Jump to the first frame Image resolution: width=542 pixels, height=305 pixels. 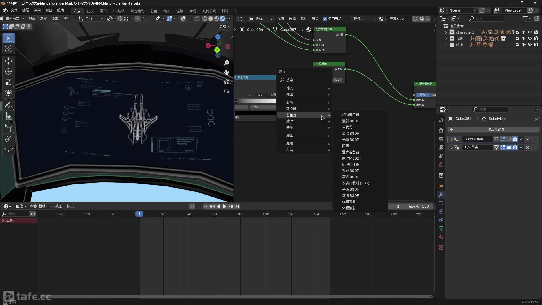pyautogui.click(x=206, y=206)
